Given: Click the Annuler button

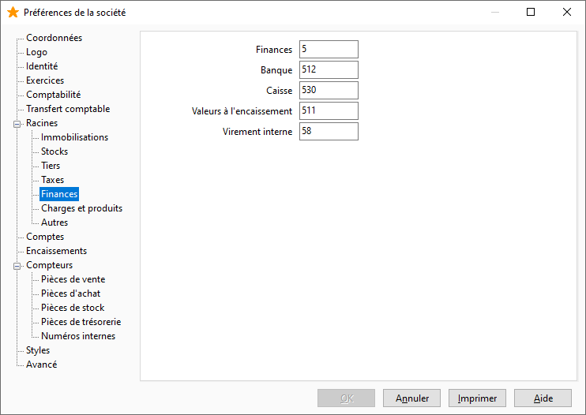Looking at the screenshot, I should [x=411, y=398].
